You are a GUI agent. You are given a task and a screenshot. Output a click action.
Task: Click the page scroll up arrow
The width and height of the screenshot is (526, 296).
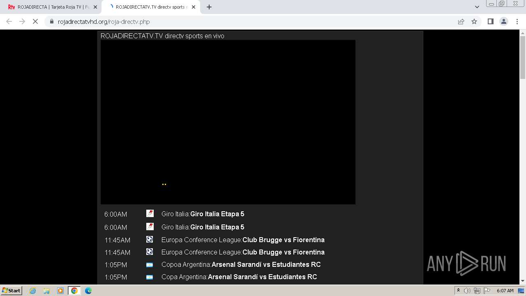point(523,32)
